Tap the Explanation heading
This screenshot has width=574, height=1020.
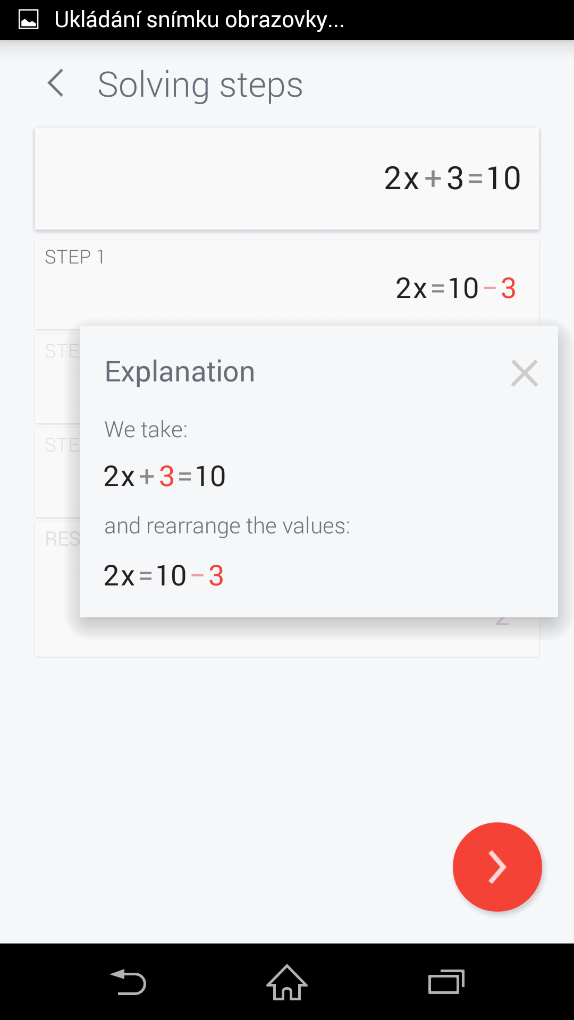[180, 371]
